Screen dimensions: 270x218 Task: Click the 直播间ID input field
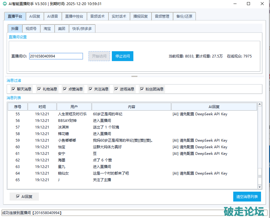pyautogui.click(x=56, y=56)
